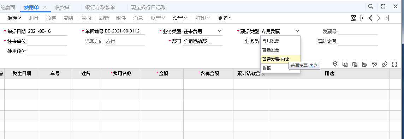Choose 普通发票-内含 option in the list
Viewport: 404px width, 139px height.
[281, 59]
